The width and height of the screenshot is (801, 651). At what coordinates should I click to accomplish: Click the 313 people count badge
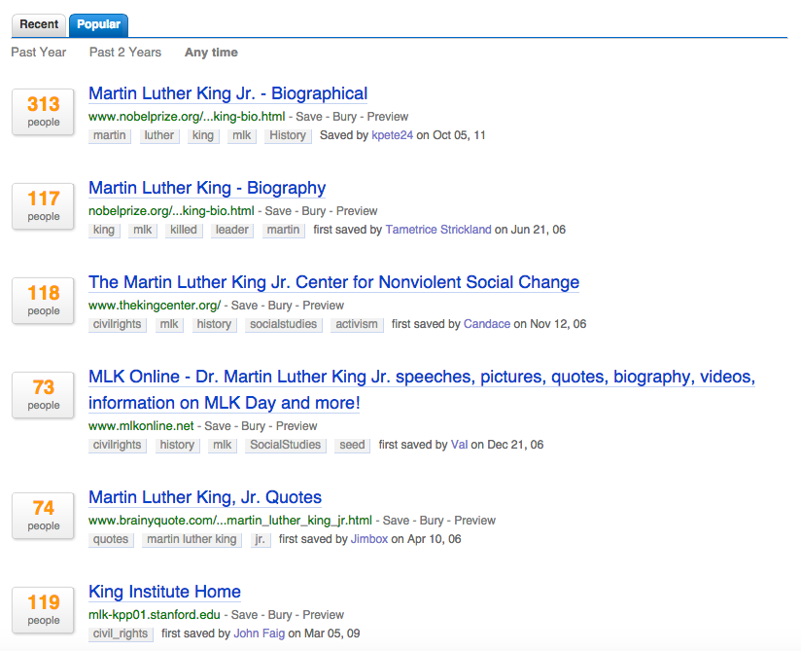pyautogui.click(x=43, y=111)
